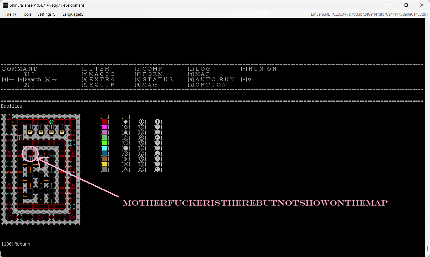Viewport: 430px width, 257px height.
Task: Pick the outlined star marker symbol
Action: (x=126, y=138)
